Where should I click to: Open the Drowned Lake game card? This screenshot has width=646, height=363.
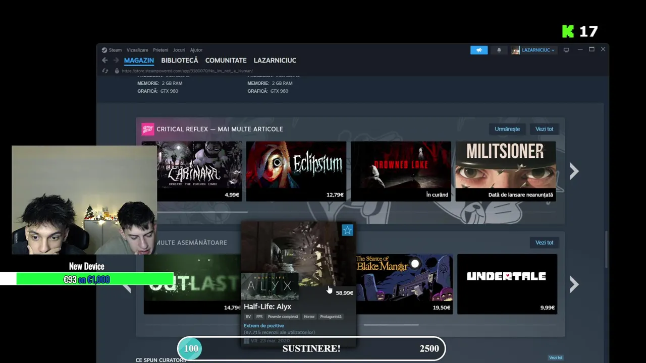pos(401,171)
